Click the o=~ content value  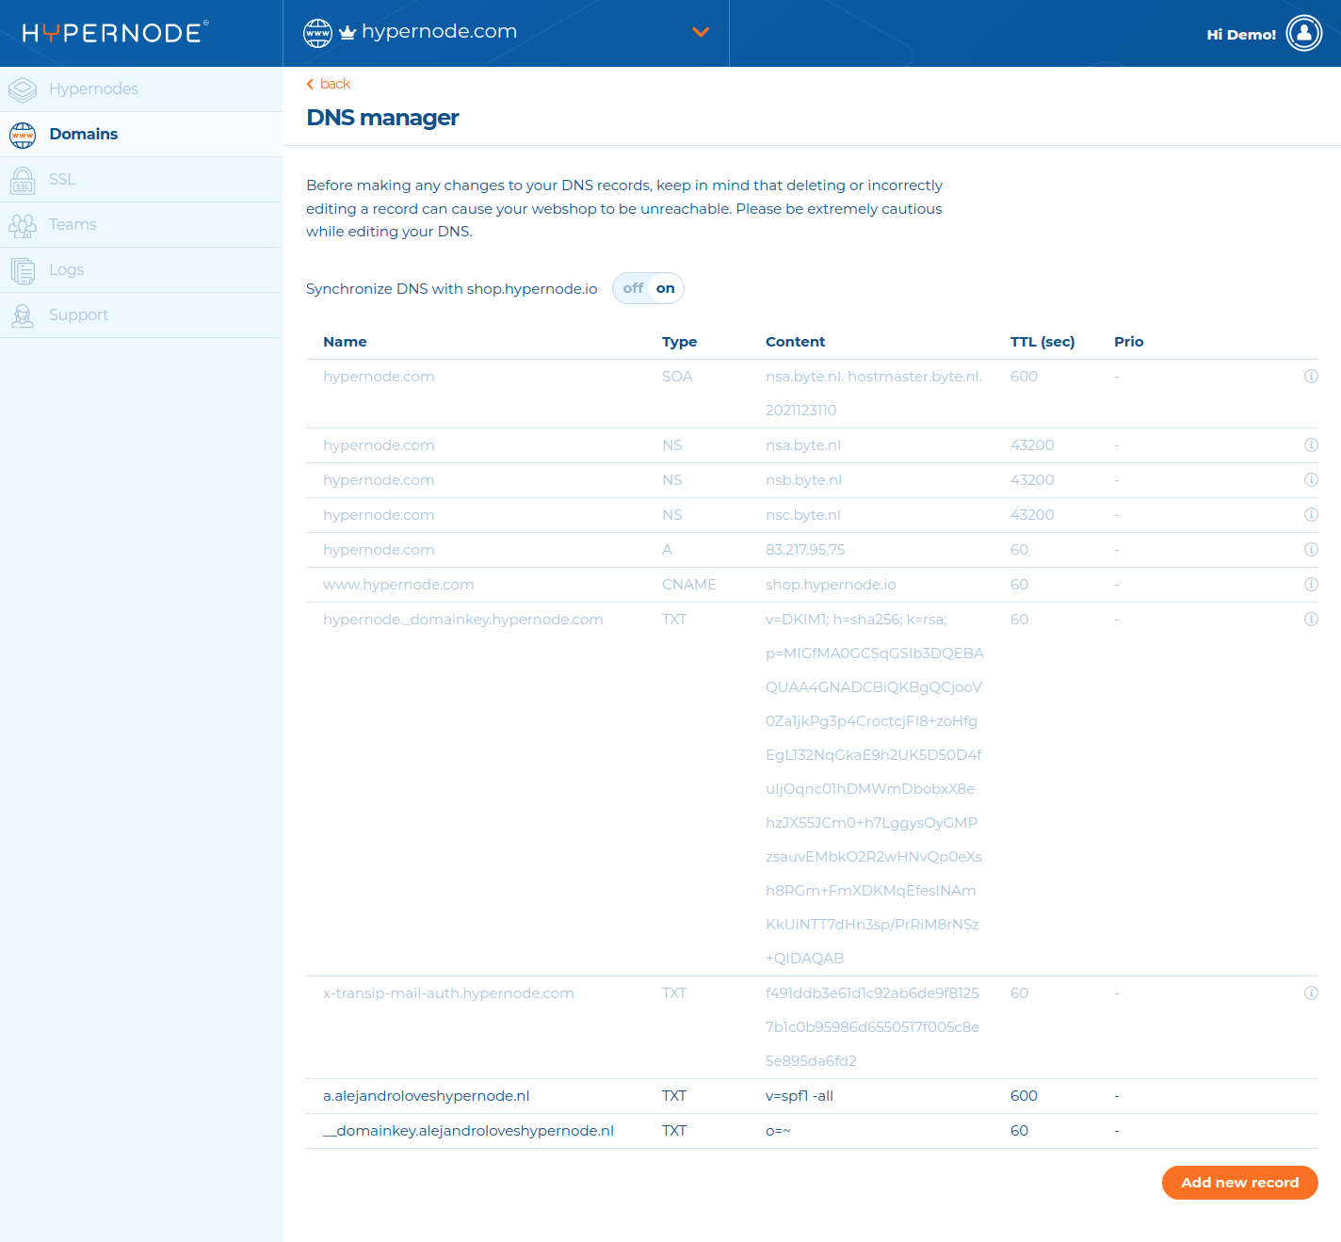pos(778,1131)
